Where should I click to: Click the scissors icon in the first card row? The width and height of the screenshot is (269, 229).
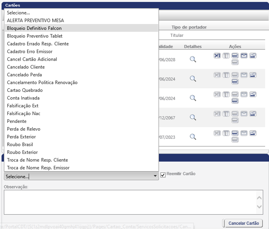(x=217, y=56)
